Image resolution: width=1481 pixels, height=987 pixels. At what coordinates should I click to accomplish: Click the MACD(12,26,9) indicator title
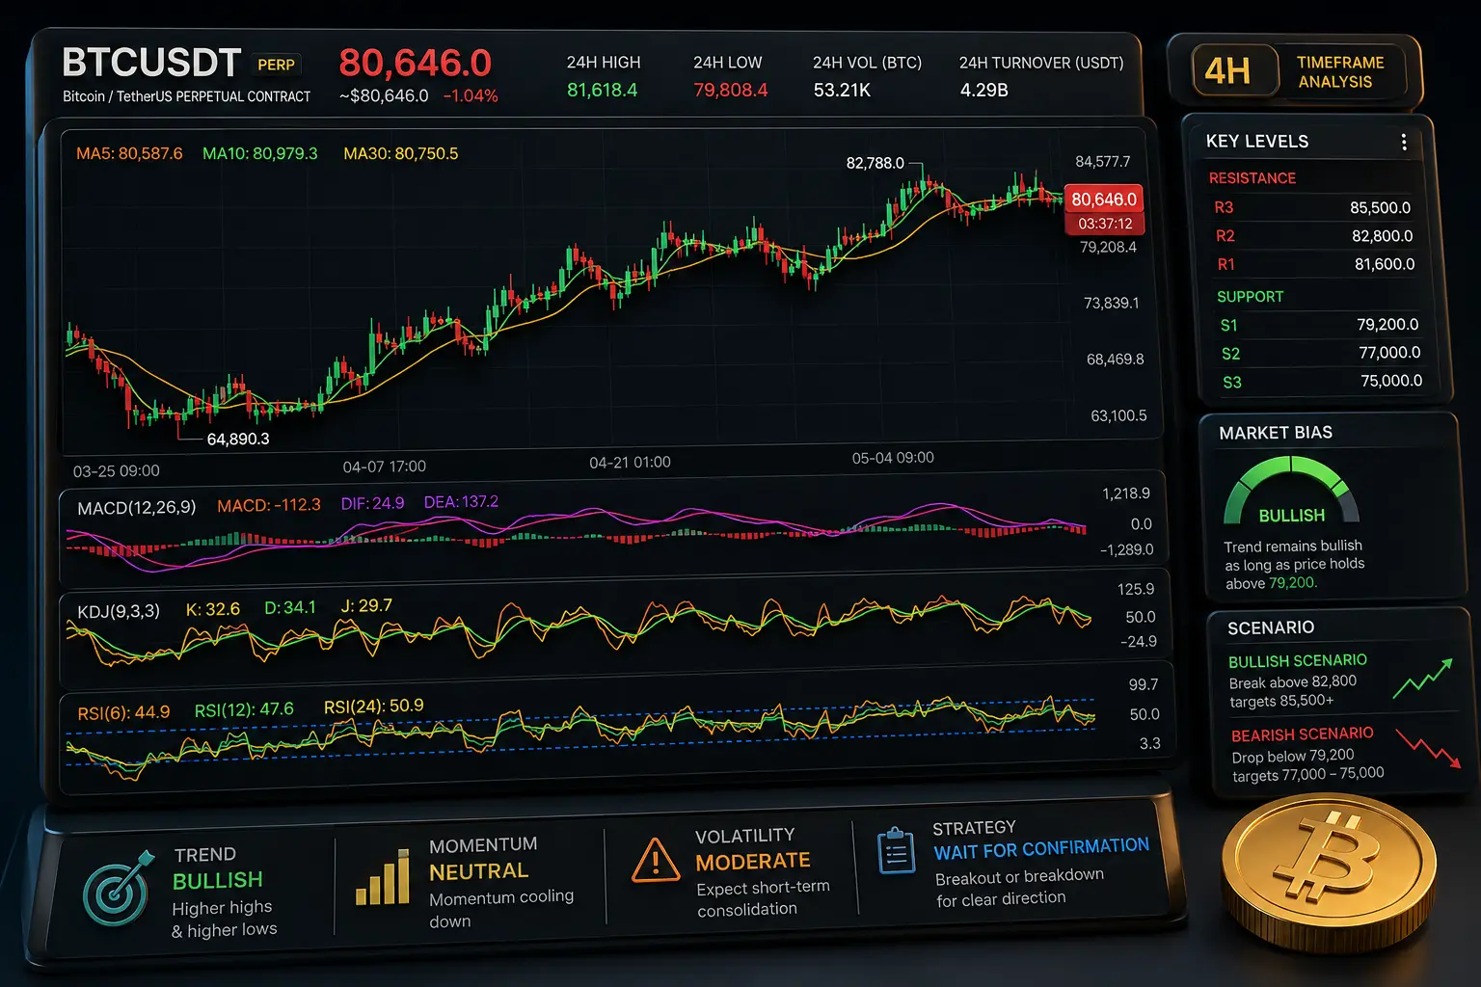[x=136, y=508]
